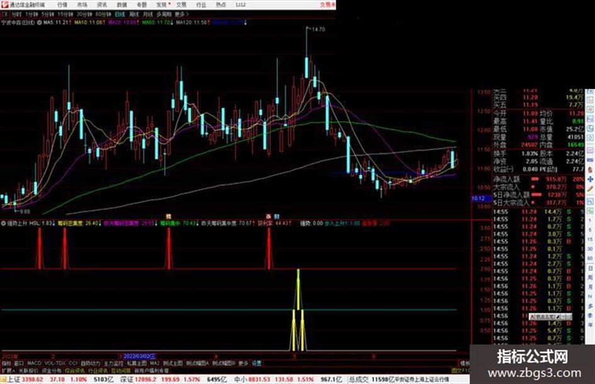
Task: Switch chart to 60分钟 period
Action: point(103,14)
